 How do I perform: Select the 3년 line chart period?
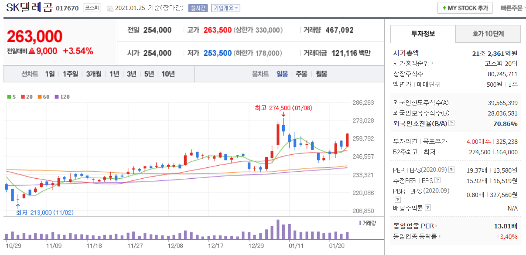pyautogui.click(x=132, y=74)
